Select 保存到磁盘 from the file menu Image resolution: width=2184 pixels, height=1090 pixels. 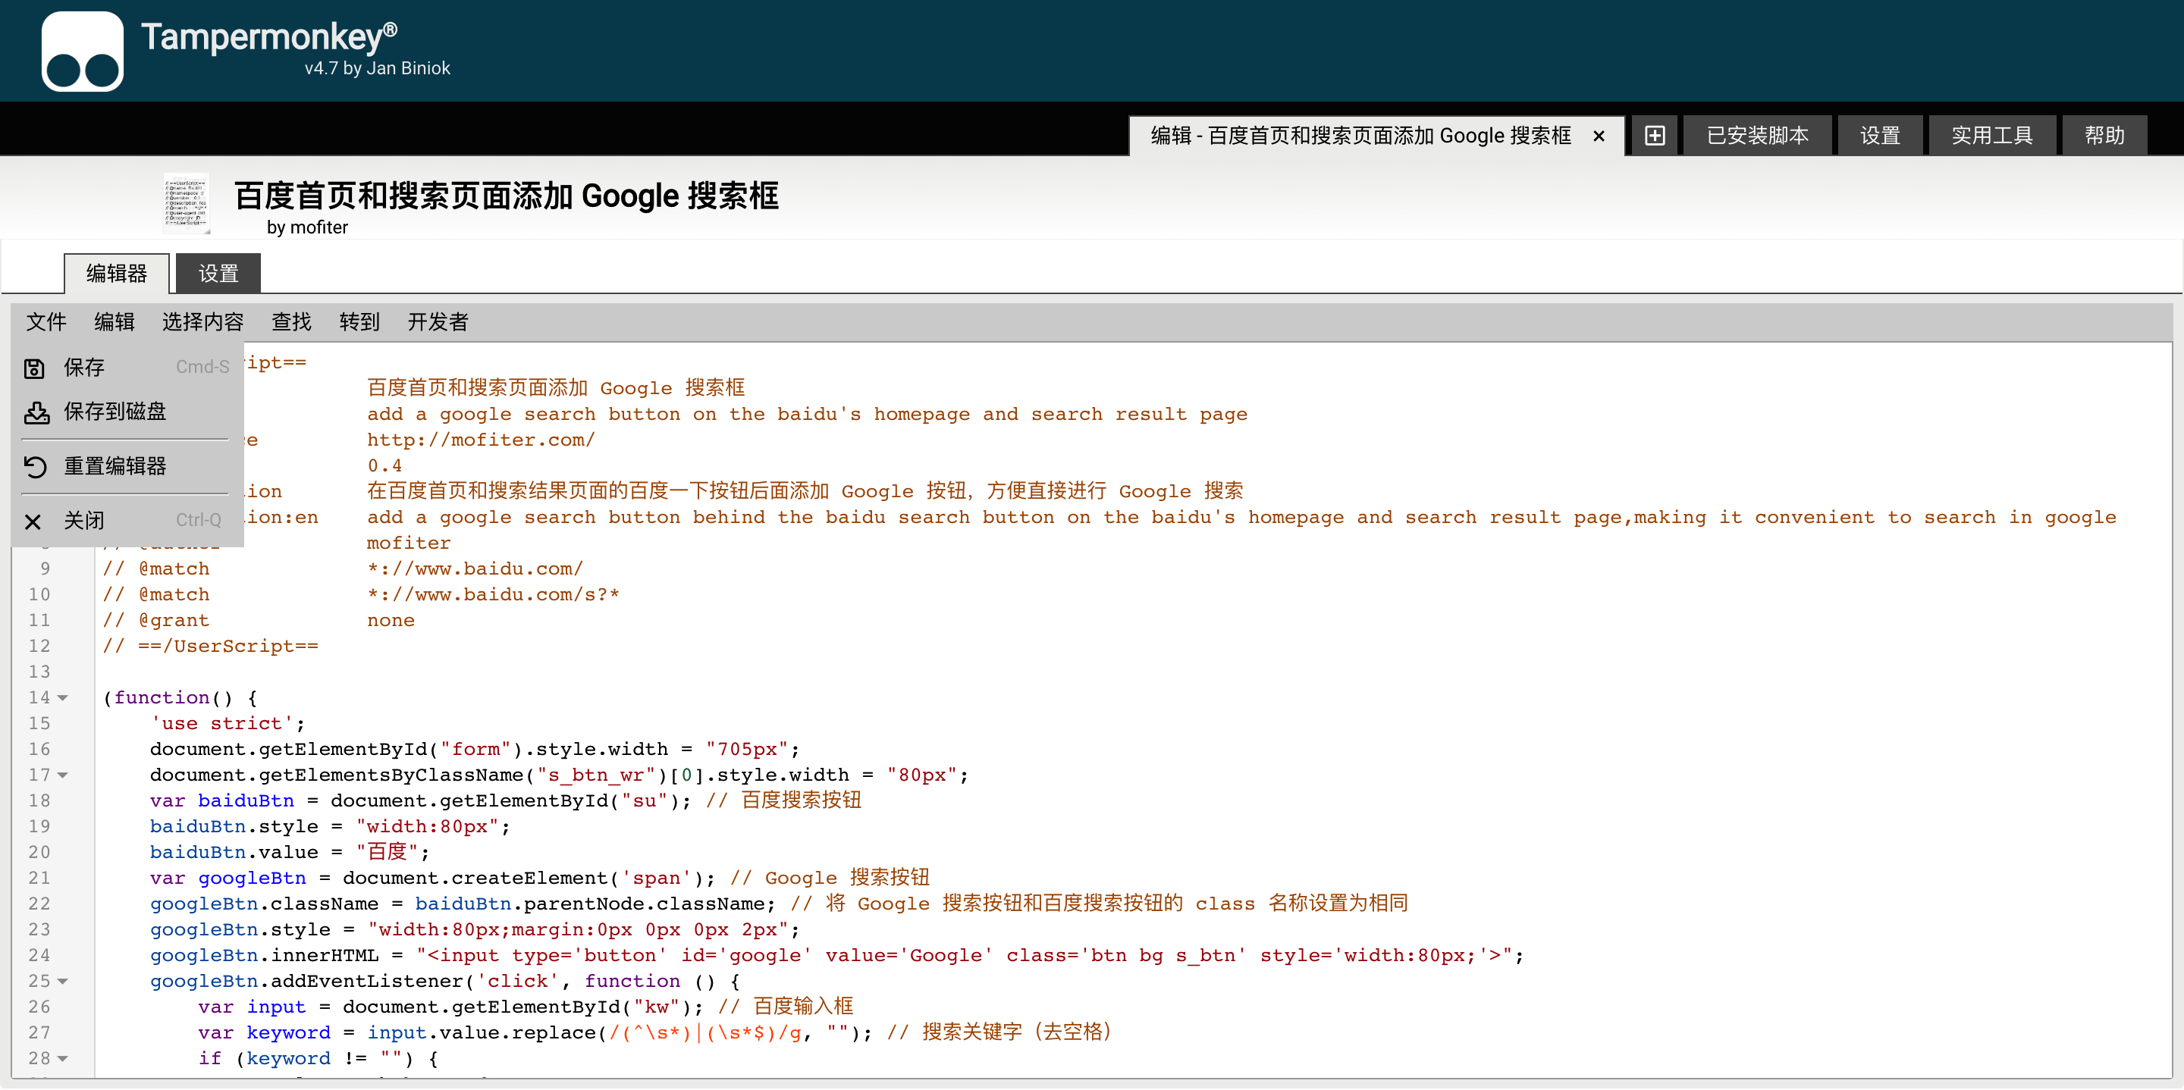[x=127, y=412]
